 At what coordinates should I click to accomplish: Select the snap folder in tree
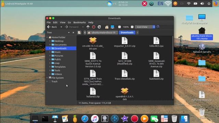[57, 63]
